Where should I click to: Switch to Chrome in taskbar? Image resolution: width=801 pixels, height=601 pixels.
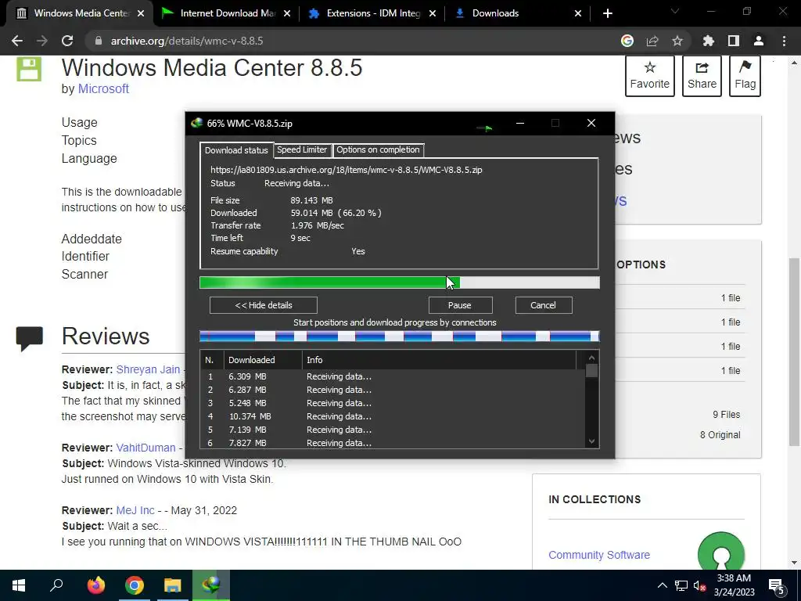[x=135, y=585]
